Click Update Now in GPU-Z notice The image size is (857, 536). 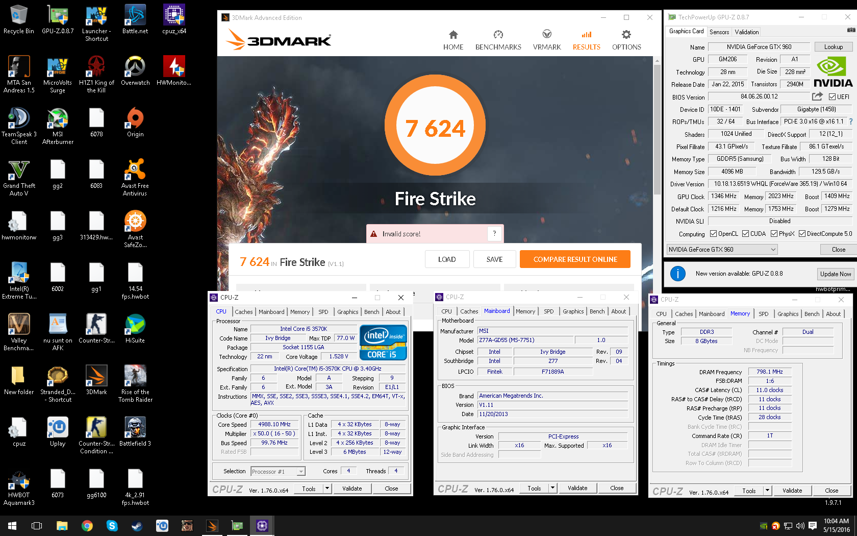pos(836,274)
